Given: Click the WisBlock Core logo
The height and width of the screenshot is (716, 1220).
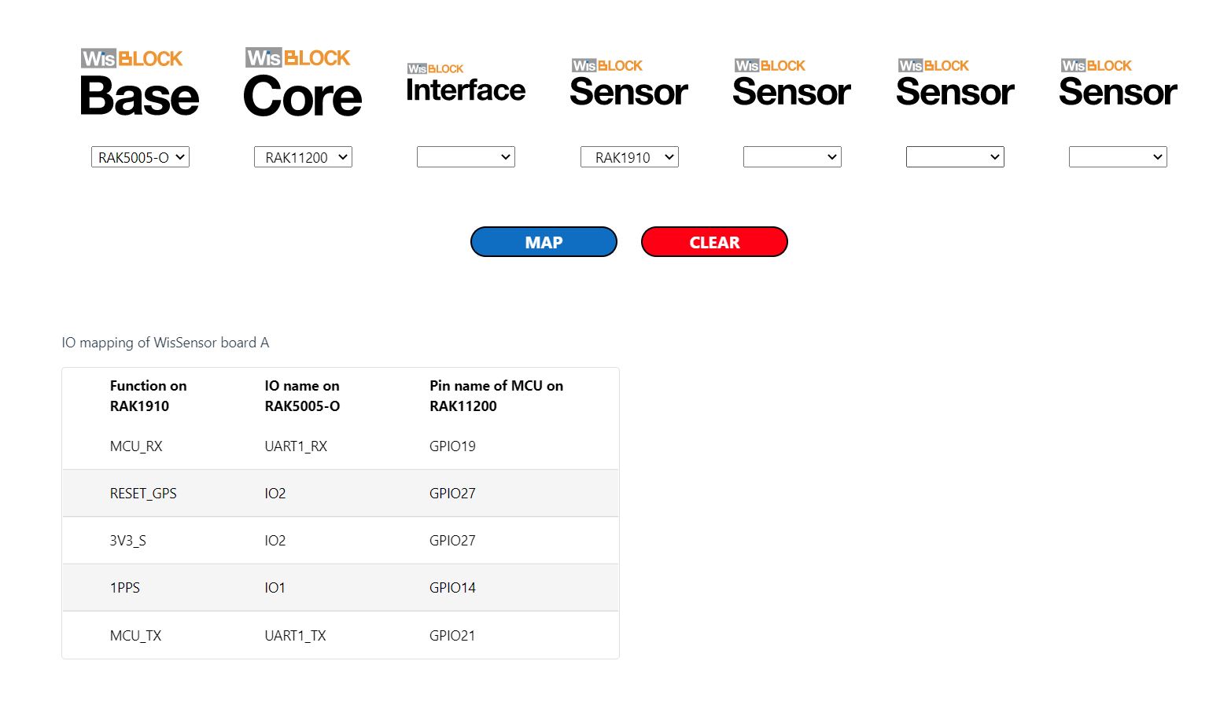Looking at the screenshot, I should 303,83.
